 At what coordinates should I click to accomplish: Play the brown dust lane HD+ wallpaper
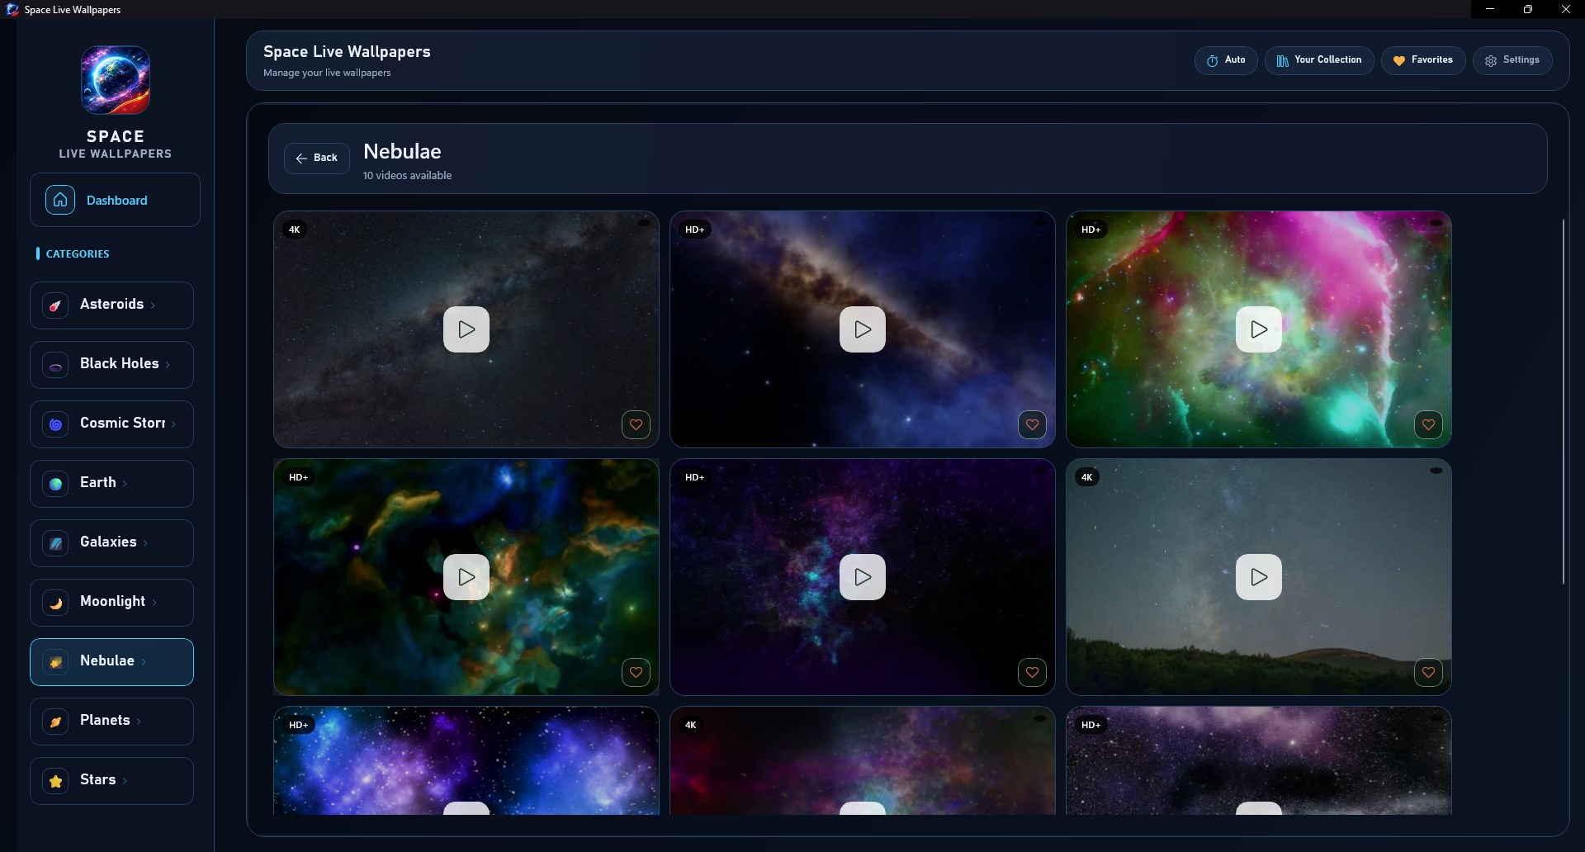pyautogui.click(x=863, y=329)
